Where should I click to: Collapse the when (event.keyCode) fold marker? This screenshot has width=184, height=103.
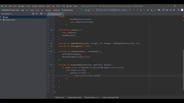[x=54, y=70]
